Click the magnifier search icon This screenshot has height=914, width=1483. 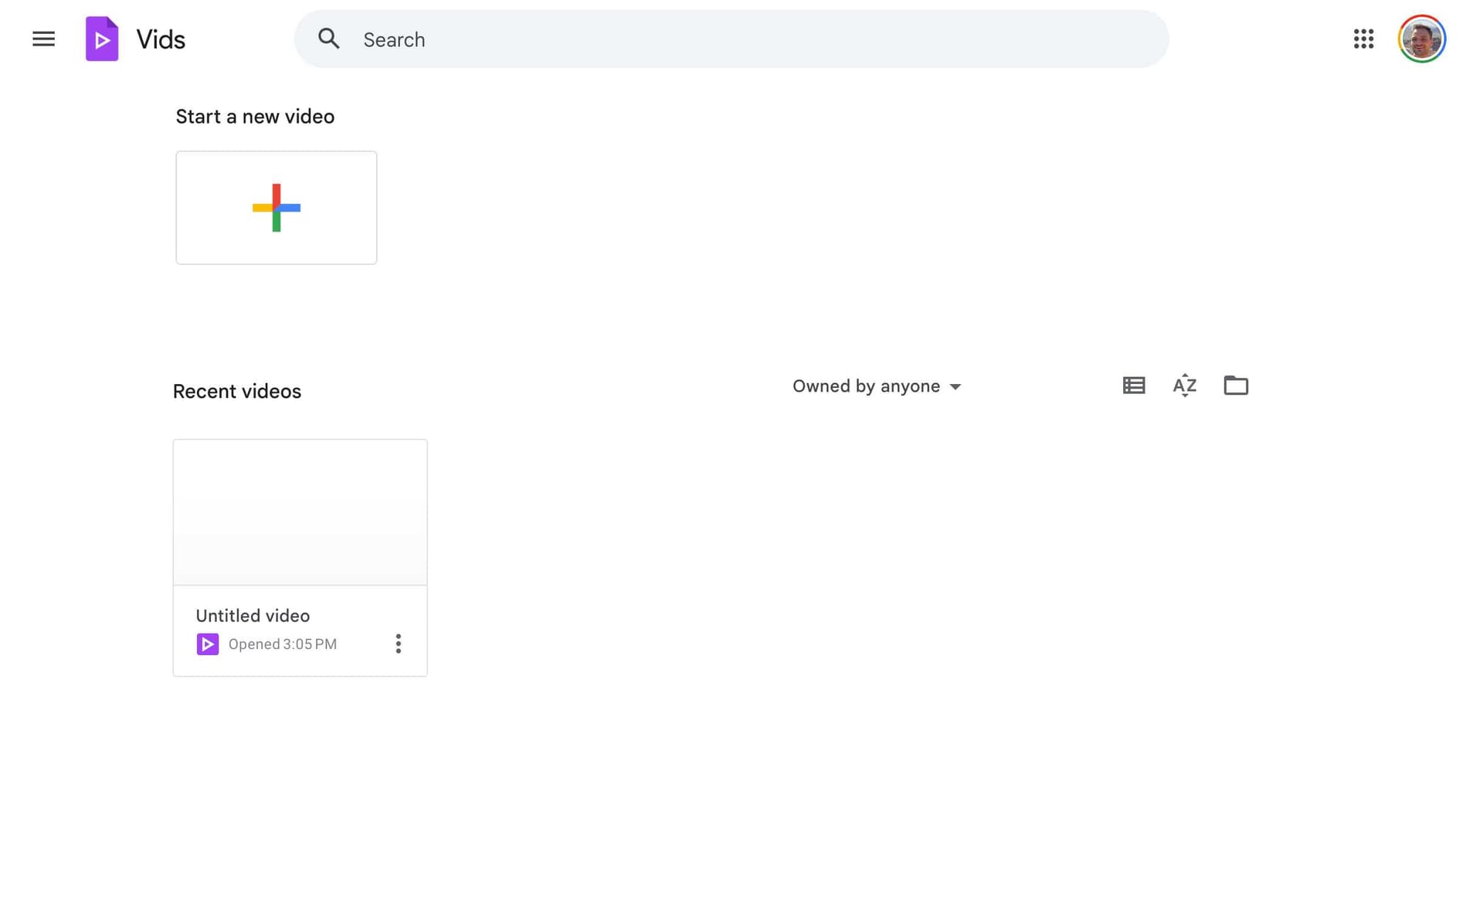(x=329, y=39)
